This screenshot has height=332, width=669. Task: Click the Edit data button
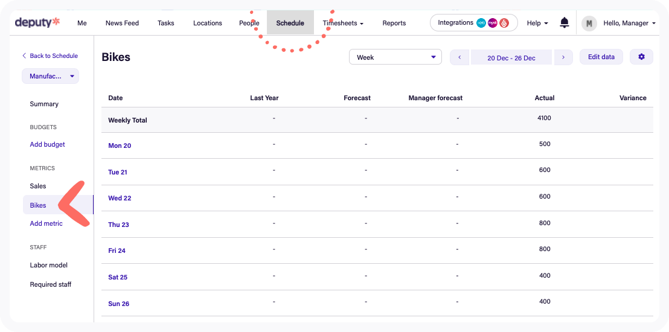(x=601, y=57)
